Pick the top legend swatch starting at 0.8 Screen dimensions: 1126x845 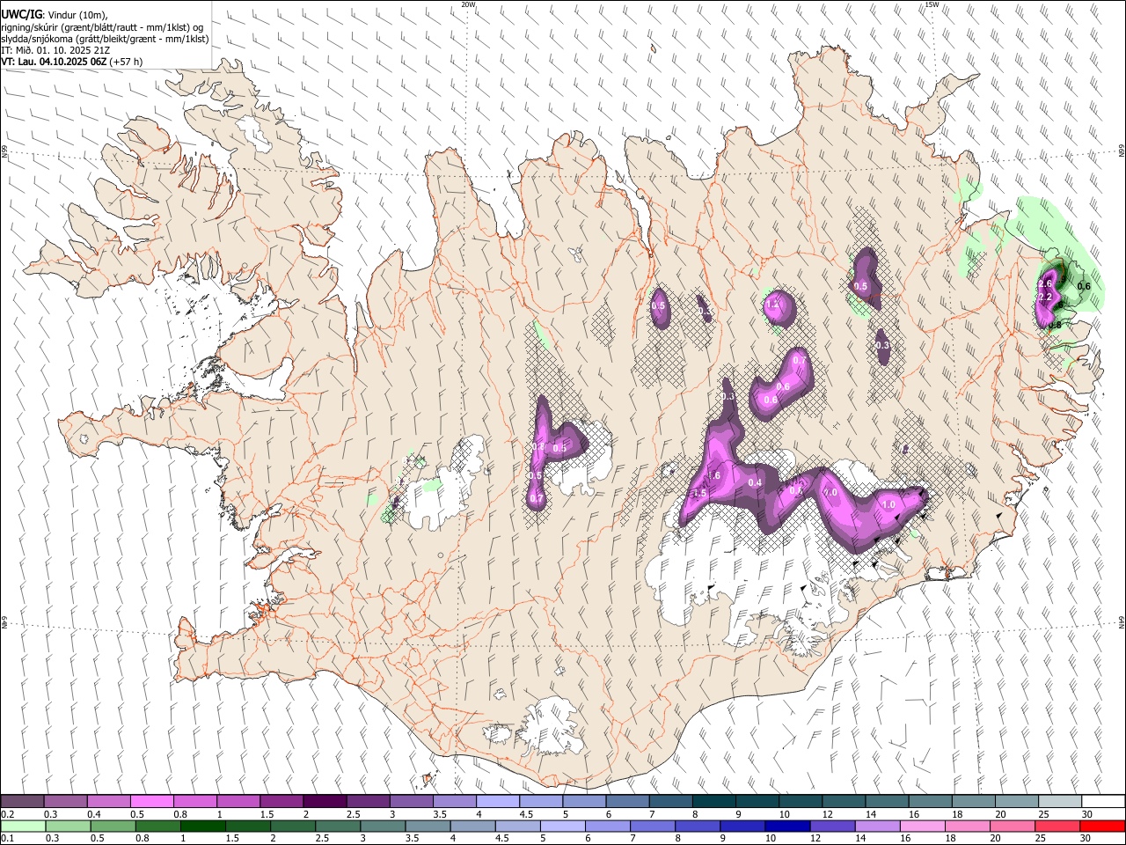194,801
